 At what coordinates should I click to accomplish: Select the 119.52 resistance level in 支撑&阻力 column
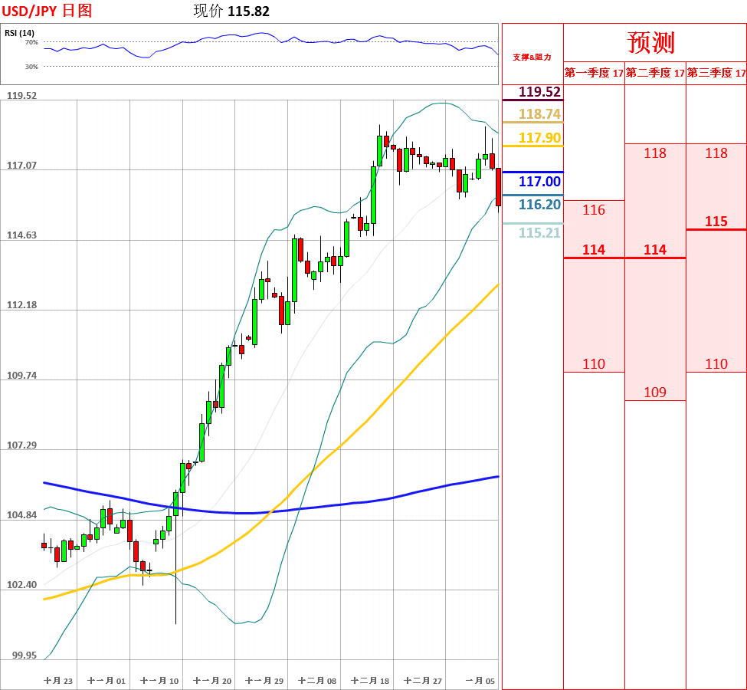point(540,91)
